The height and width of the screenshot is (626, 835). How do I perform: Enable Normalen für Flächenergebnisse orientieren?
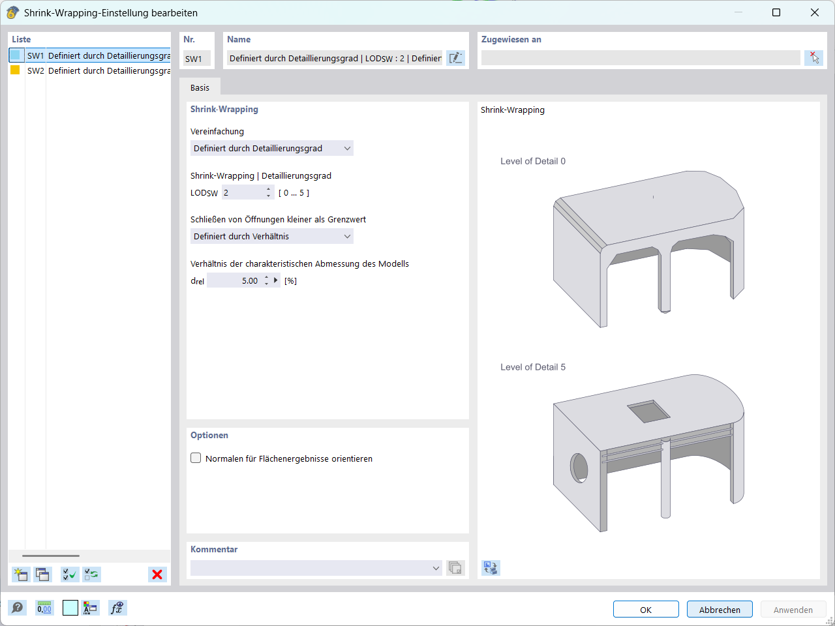point(196,458)
